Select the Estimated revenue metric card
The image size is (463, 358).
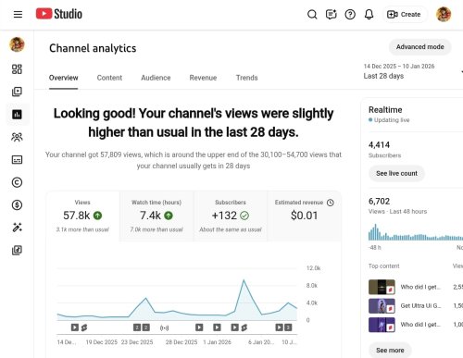(x=304, y=216)
